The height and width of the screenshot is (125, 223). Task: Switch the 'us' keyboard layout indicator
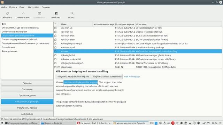pos(169,123)
